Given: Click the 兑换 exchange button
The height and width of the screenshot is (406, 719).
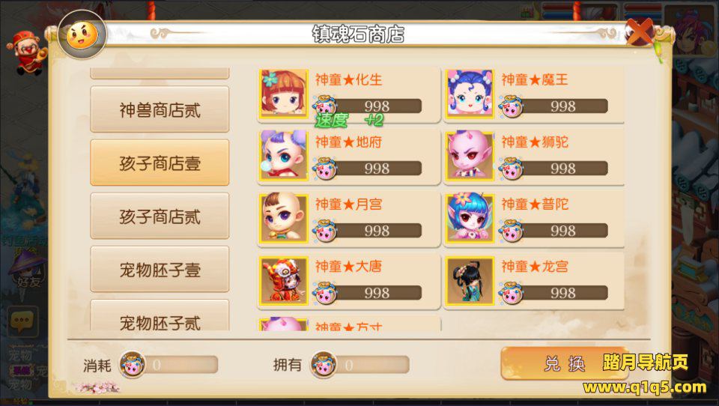Looking at the screenshot, I should click(565, 363).
